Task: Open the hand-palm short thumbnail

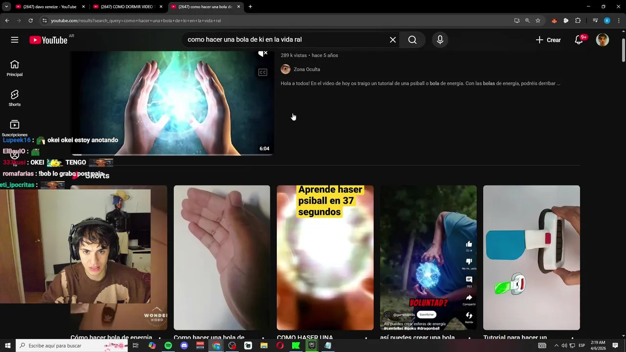Action: [x=222, y=258]
